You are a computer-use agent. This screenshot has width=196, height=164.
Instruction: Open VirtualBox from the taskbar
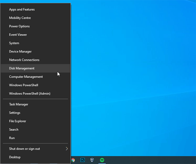click(92, 160)
